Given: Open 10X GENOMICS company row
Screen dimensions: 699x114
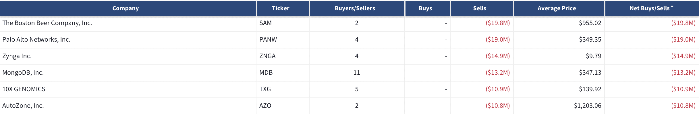Looking at the screenshot, I should 349,89.
